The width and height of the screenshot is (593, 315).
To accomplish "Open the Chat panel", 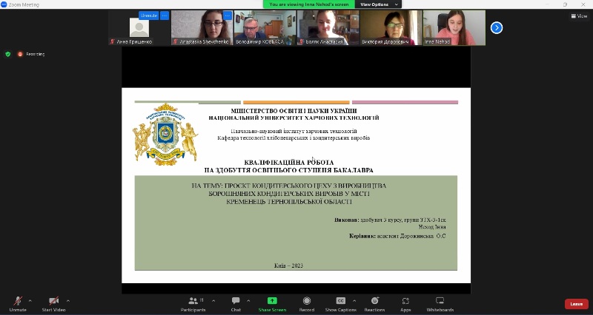I will coord(236,304).
